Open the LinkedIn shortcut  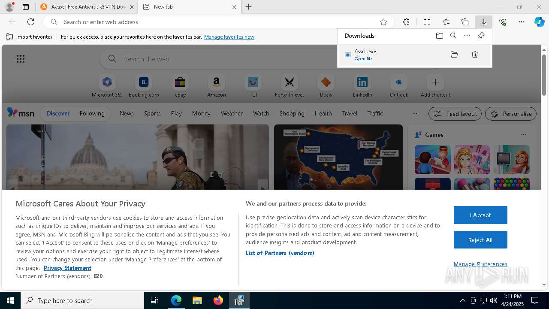coord(362,86)
